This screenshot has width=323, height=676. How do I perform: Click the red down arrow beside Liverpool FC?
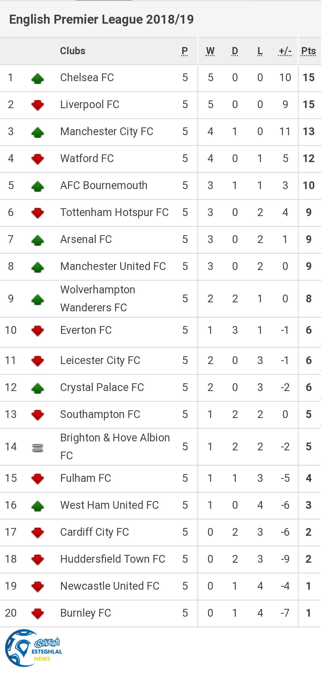coord(38,105)
